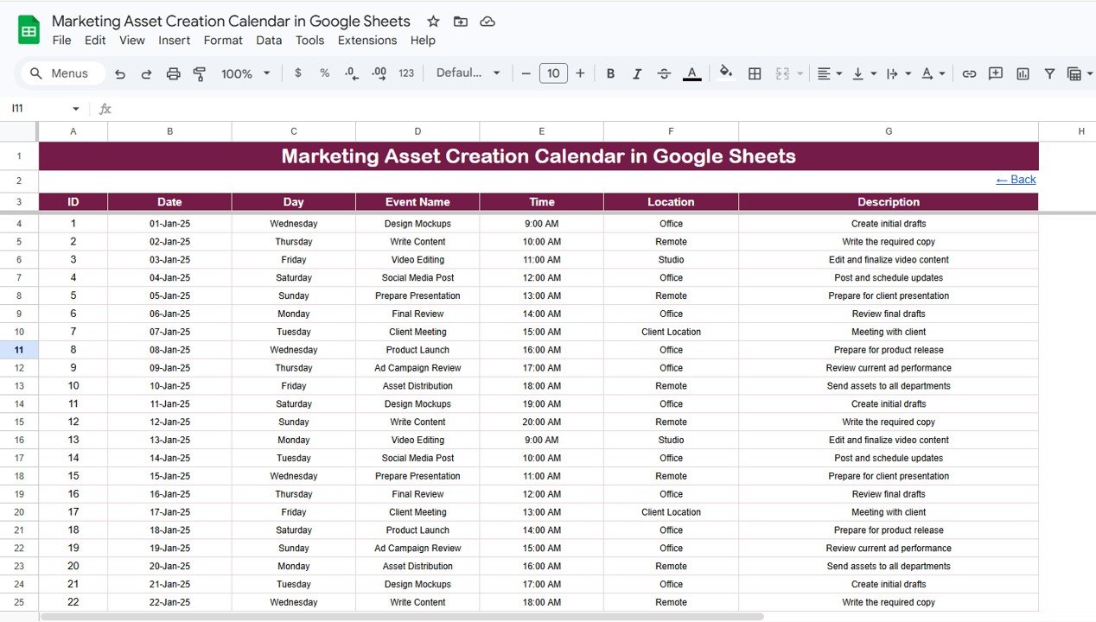Click the Event Name header cell
This screenshot has height=622, width=1096.
point(417,202)
